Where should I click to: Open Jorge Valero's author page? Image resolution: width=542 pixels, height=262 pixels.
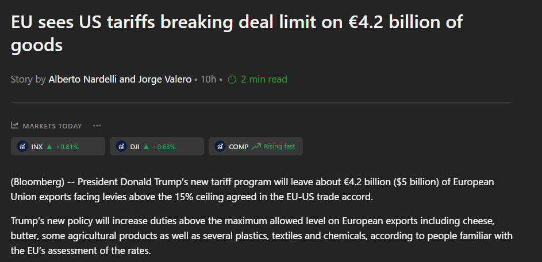click(165, 79)
